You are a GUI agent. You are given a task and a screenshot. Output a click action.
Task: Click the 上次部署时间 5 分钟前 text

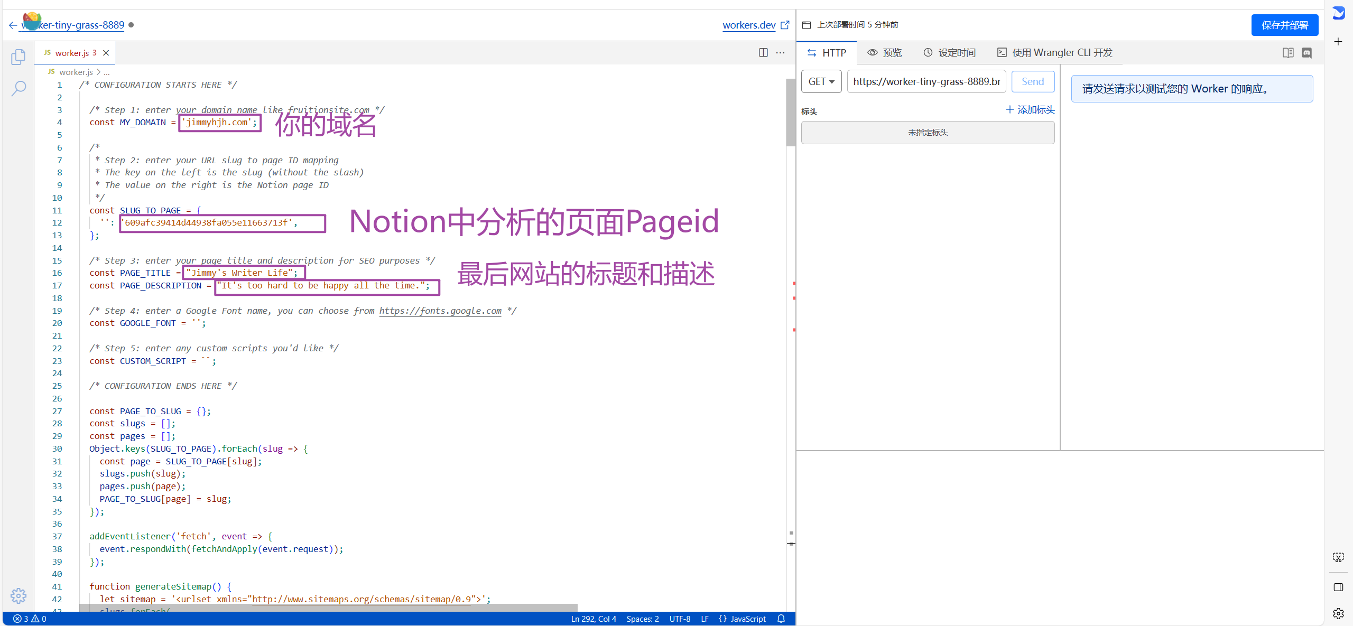pos(857,25)
